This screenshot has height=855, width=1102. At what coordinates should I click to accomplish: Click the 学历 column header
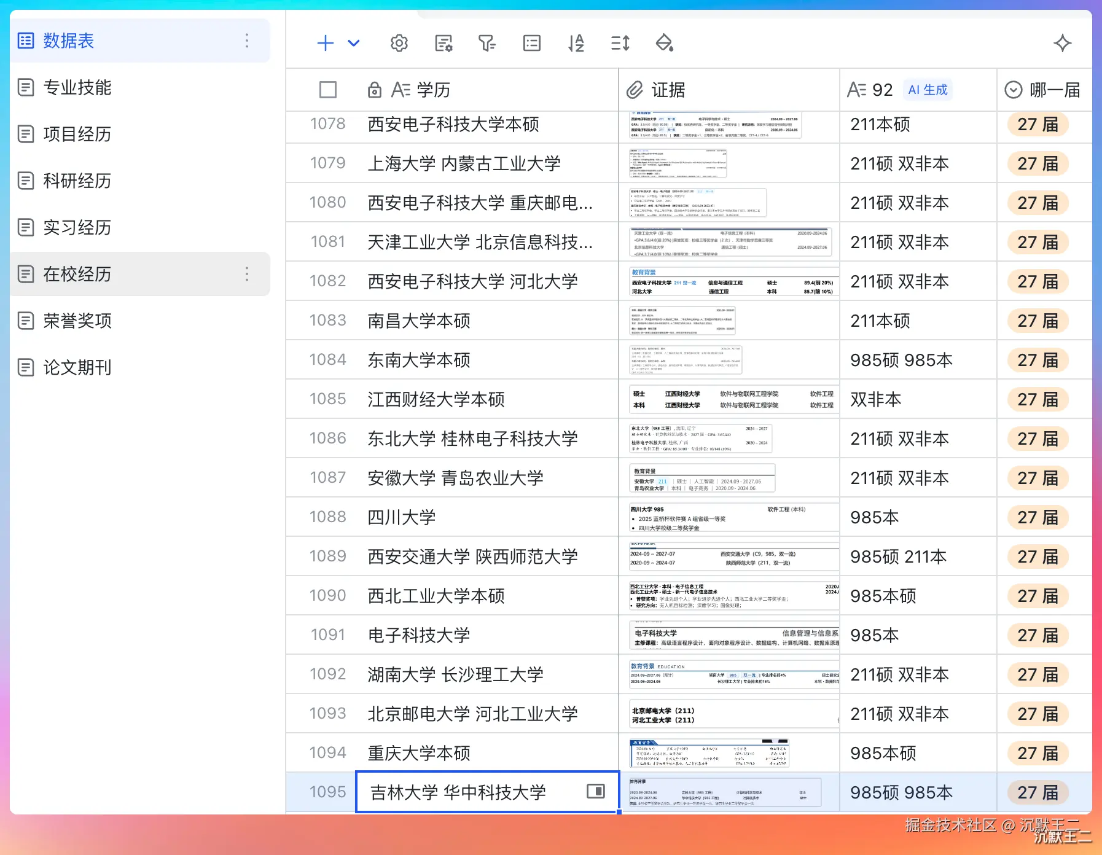tap(451, 90)
